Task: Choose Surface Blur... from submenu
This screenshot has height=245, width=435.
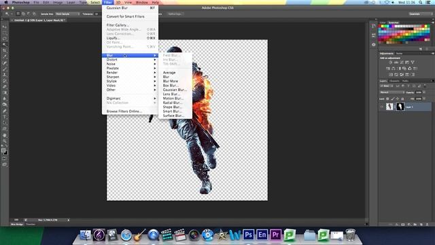Action: coord(175,116)
